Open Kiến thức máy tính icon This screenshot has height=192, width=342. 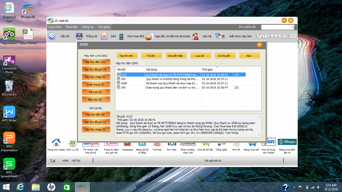pos(220,36)
